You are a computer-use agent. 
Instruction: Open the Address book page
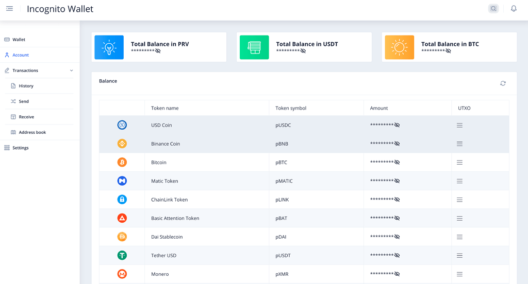(x=32, y=132)
